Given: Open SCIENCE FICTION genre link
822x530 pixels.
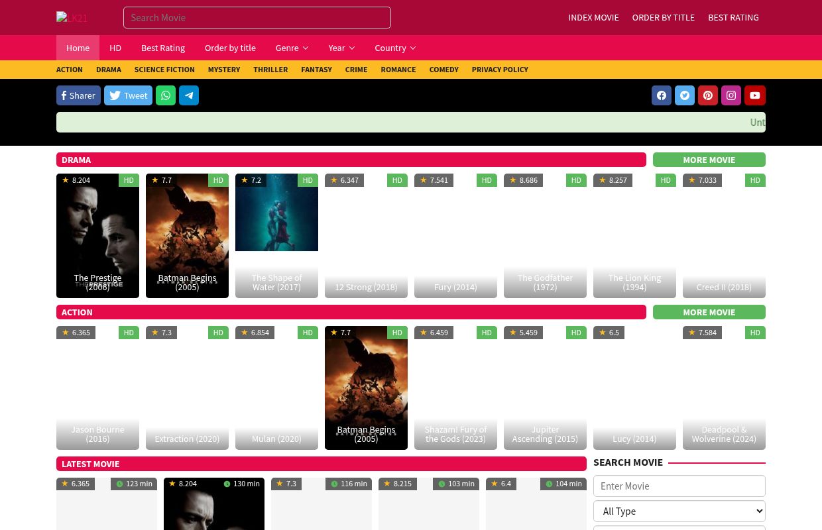Looking at the screenshot, I should coord(164,70).
